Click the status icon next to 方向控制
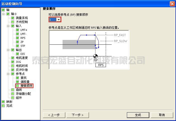 (13, 22)
